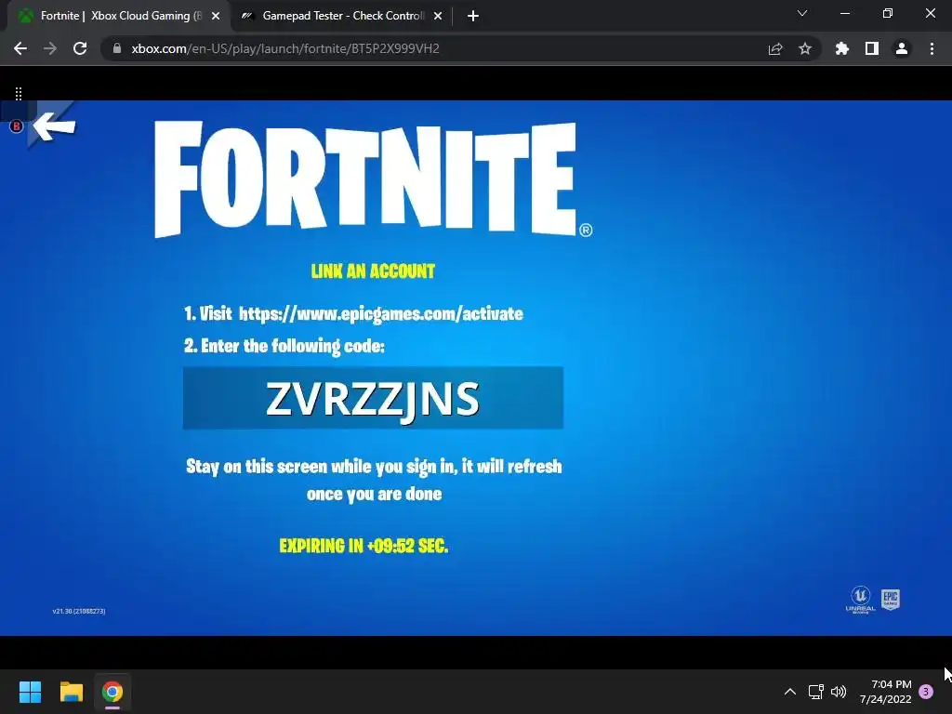
Task: Open the network status tray icon
Action: [815, 692]
